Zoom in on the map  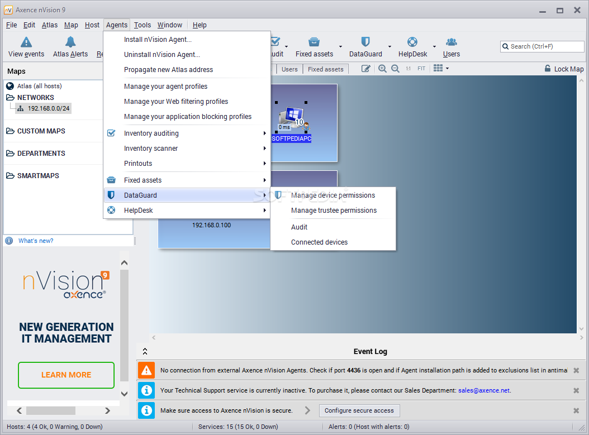382,69
